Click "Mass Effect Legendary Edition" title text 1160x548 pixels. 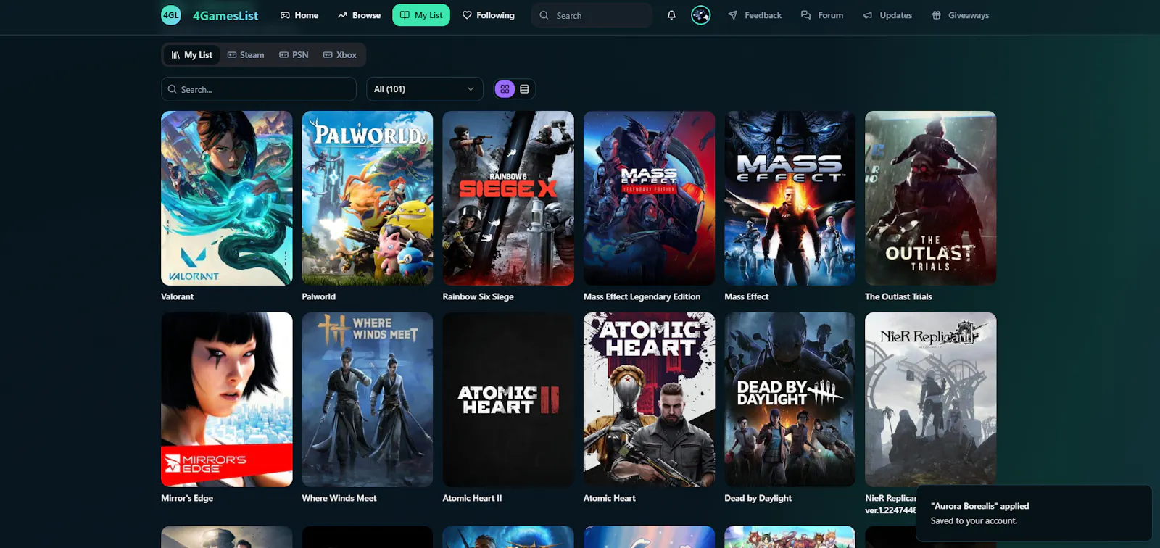(x=642, y=296)
